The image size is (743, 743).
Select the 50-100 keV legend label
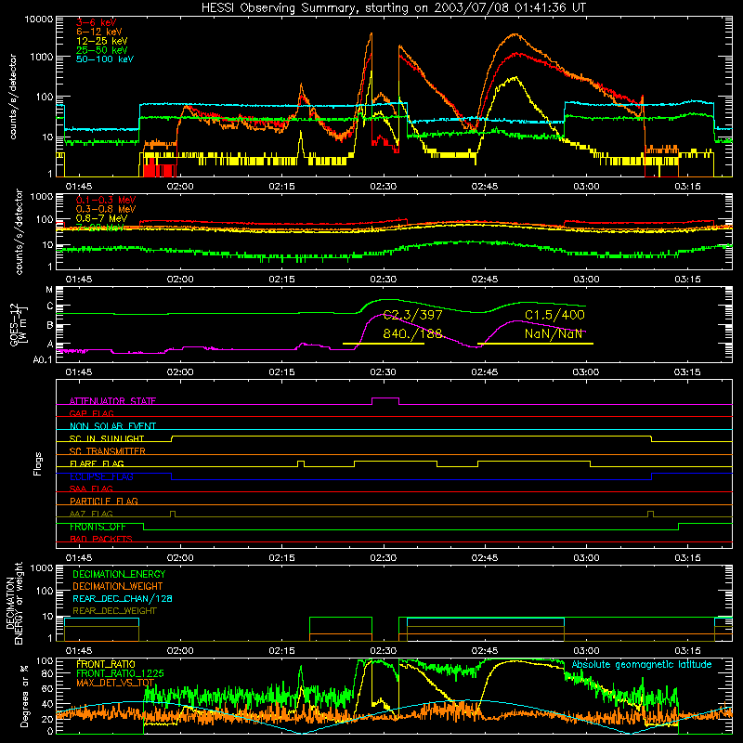tap(105, 59)
